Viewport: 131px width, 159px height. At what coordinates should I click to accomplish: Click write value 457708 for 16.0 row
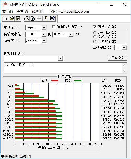pyautogui.click(x=106, y=104)
